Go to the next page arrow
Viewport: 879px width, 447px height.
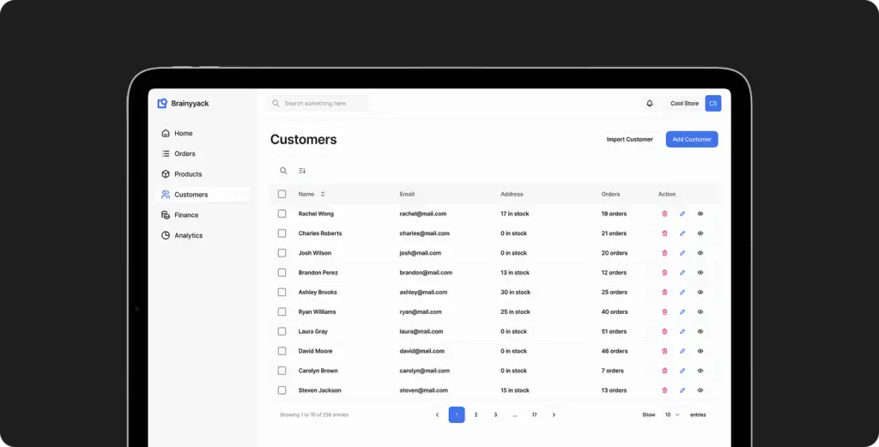[x=554, y=414]
